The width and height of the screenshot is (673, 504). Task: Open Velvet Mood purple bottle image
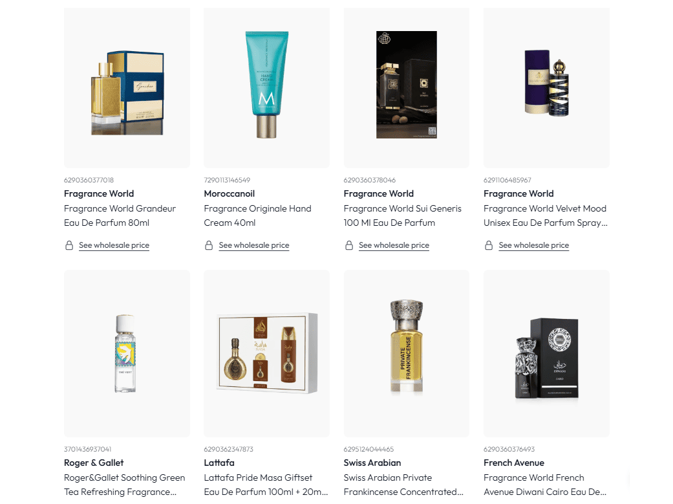(546, 87)
